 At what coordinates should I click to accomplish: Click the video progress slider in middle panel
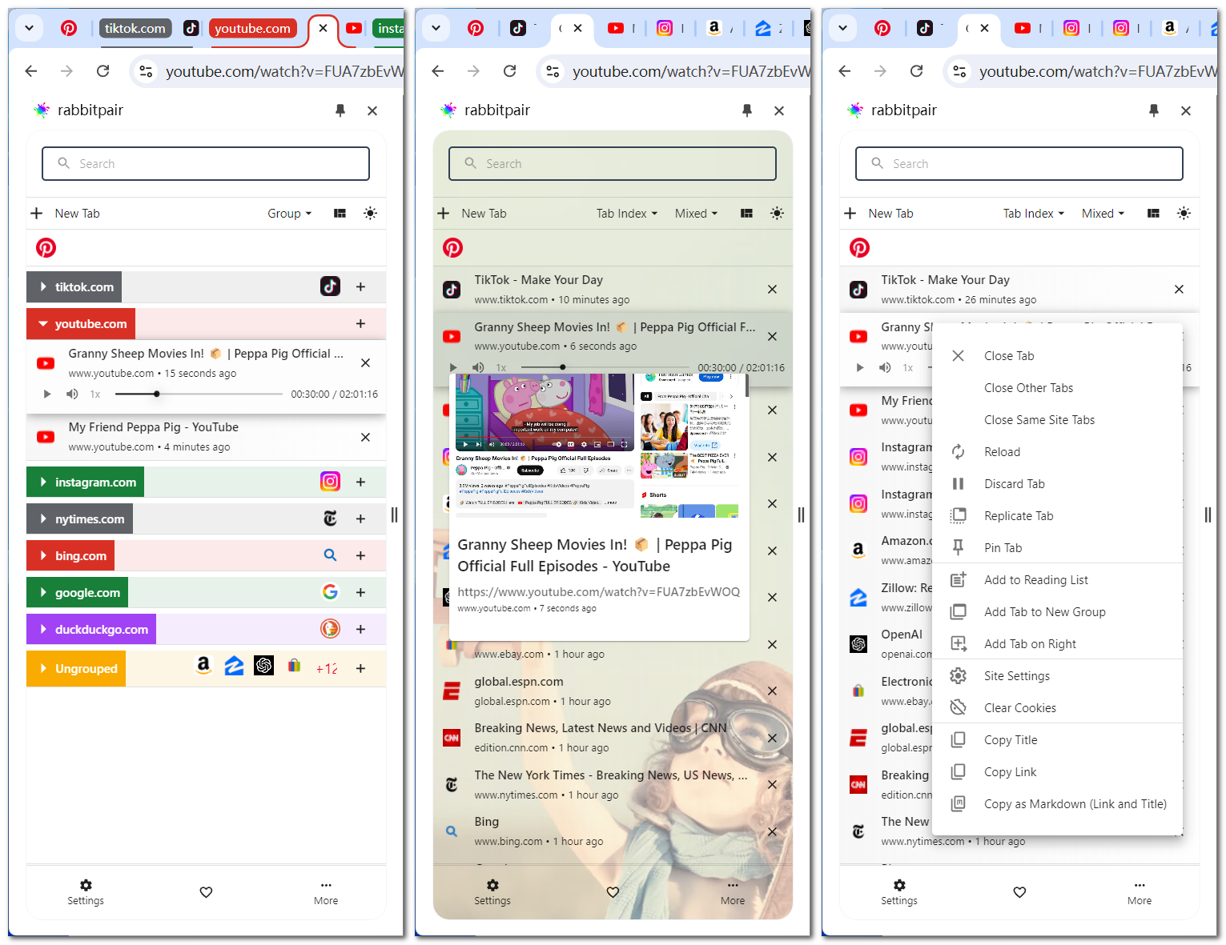click(x=606, y=367)
